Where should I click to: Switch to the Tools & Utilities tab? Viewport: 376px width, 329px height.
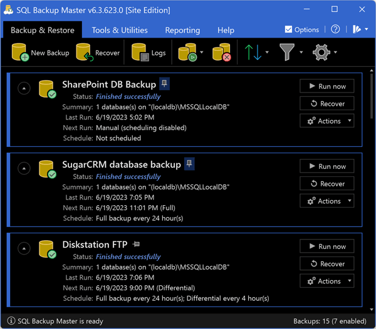(120, 30)
